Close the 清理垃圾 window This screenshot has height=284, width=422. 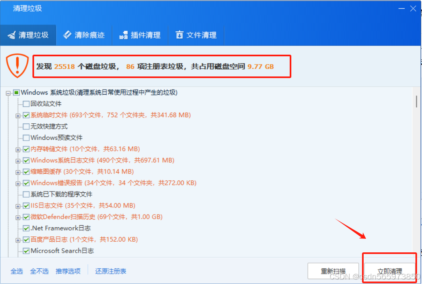coord(413,9)
